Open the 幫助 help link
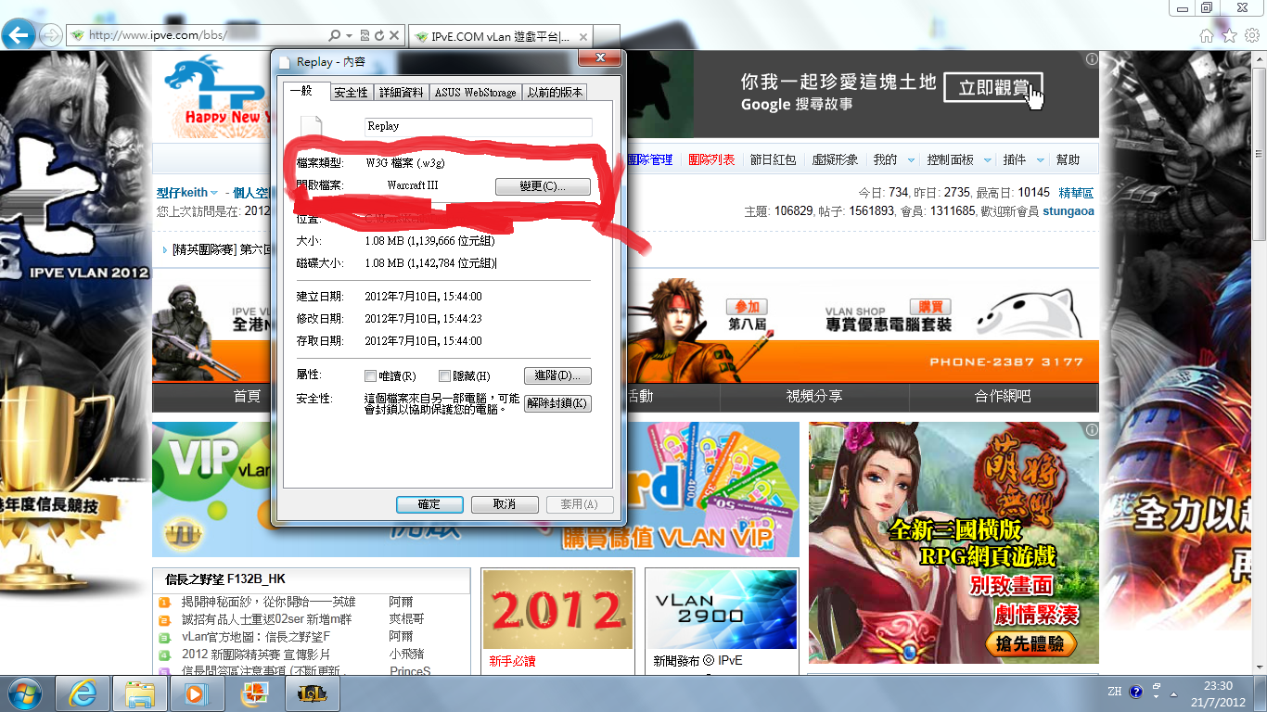Image resolution: width=1267 pixels, height=712 pixels. coord(1068,160)
